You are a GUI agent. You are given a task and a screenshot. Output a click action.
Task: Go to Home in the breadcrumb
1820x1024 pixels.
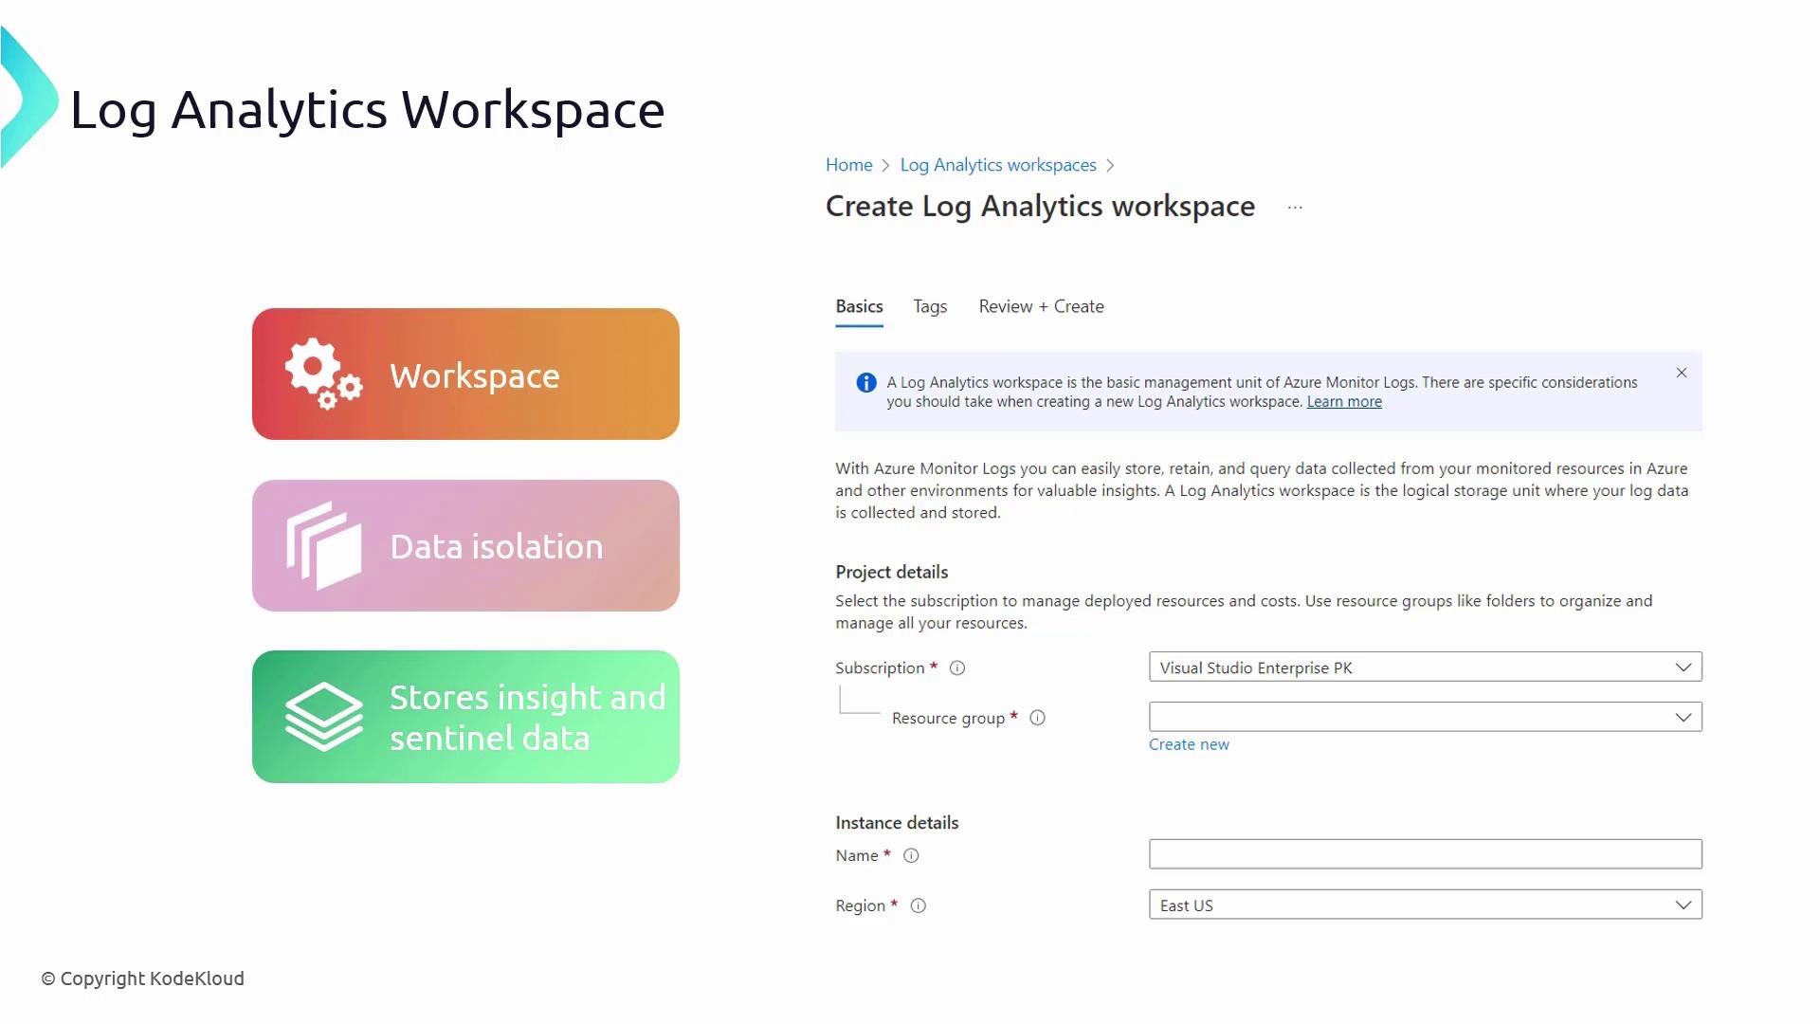point(848,165)
